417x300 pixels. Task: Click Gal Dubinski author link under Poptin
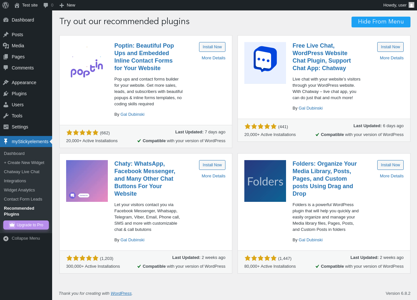[x=132, y=114]
